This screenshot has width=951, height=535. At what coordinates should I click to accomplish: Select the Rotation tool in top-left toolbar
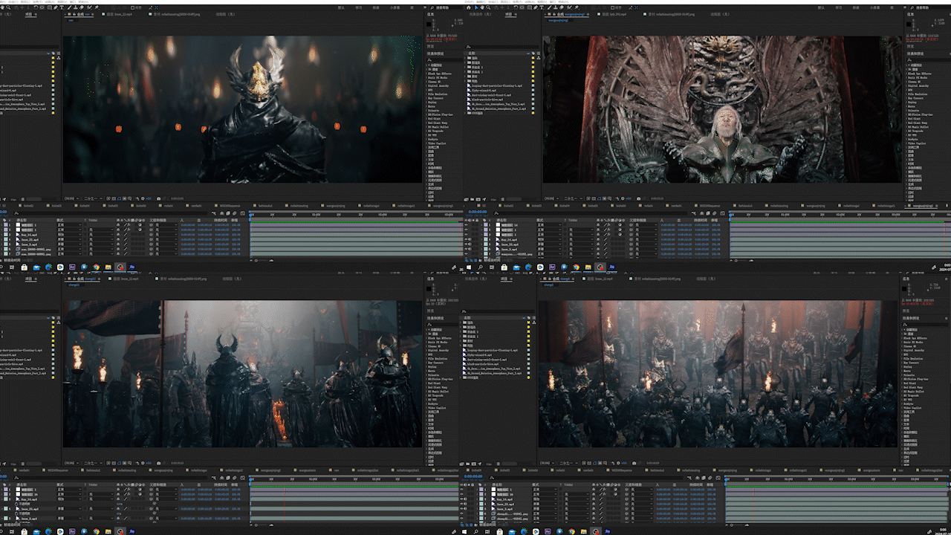tap(36, 7)
